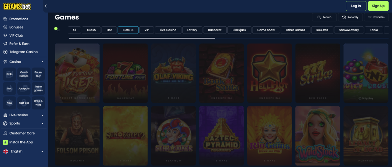Open the Slots tile in sidebar
Screen dimensions: 392x167
click(x=10, y=74)
